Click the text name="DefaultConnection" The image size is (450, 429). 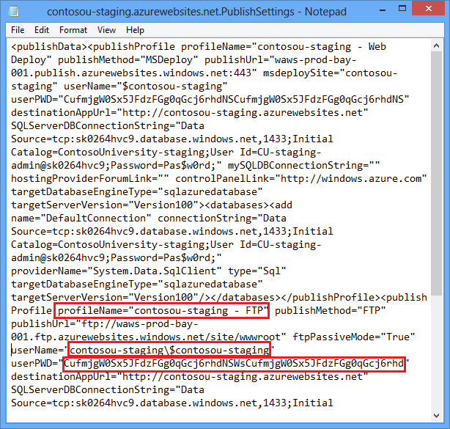(81, 219)
